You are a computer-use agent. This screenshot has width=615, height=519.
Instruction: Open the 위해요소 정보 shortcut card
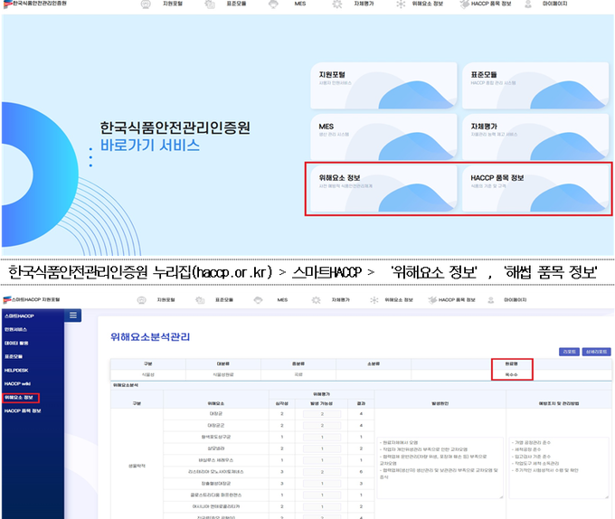tap(383, 189)
